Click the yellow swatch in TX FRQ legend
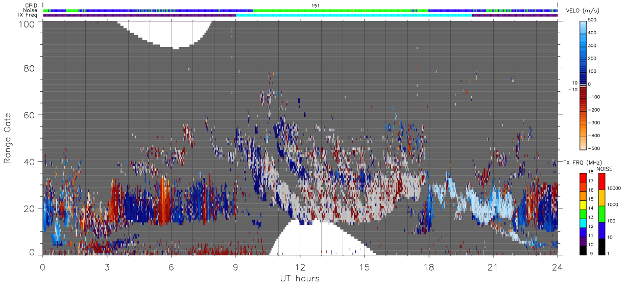 point(582,204)
